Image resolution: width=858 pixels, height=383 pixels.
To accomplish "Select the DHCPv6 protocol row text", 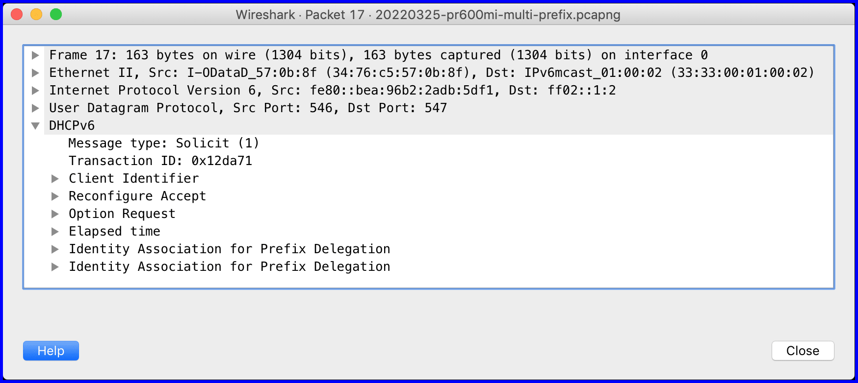I will (72, 125).
